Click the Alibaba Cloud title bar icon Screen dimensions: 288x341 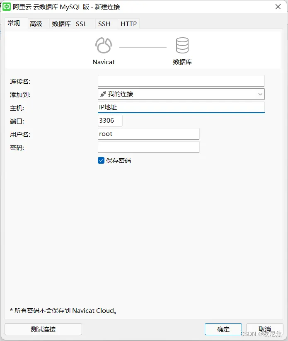pos(7,7)
